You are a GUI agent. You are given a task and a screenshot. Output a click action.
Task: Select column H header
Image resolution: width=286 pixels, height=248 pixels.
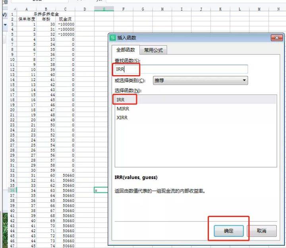pyautogui.click(x=162, y=9)
